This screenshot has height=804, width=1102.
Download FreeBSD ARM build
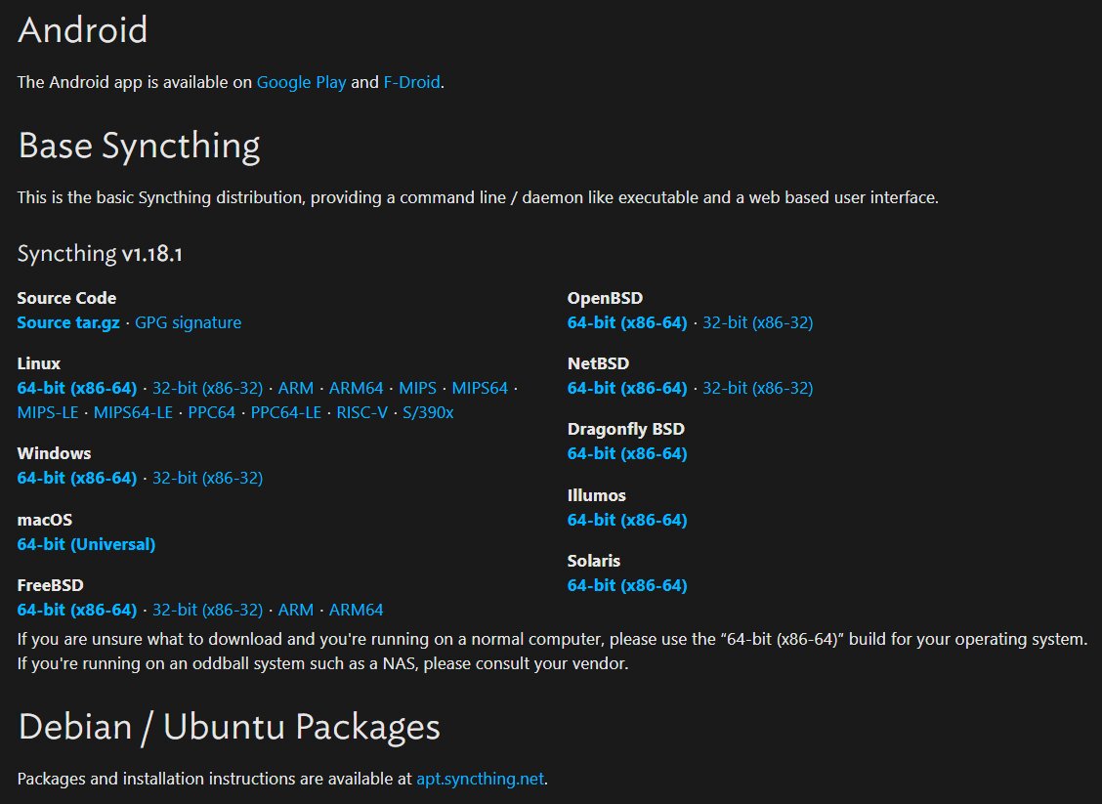[x=296, y=610]
